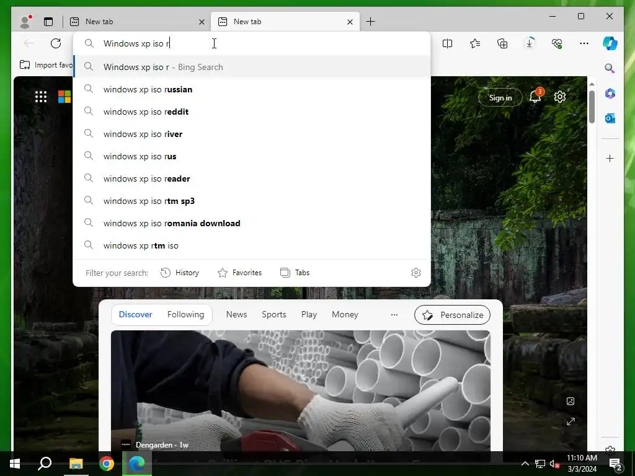The width and height of the screenshot is (635, 476).
Task: Open the Copilot icon
Action: [x=610, y=43]
